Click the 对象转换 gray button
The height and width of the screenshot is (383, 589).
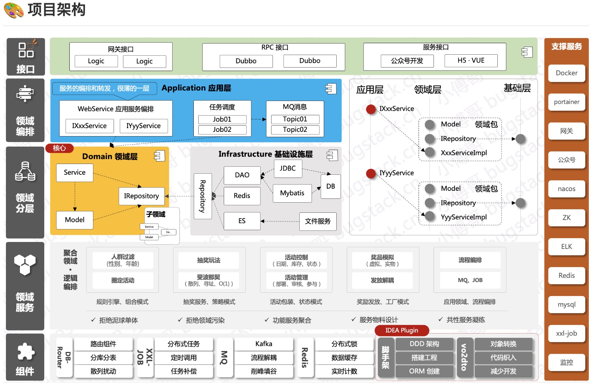(x=504, y=344)
